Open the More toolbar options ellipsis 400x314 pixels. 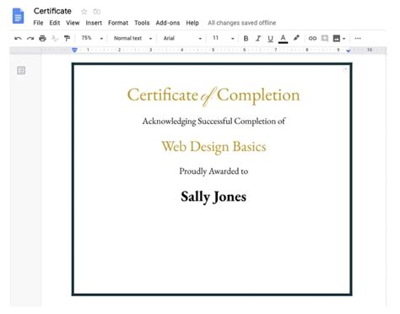(x=358, y=38)
